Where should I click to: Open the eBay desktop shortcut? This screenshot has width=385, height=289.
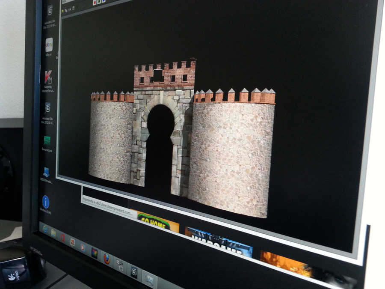coord(49,44)
